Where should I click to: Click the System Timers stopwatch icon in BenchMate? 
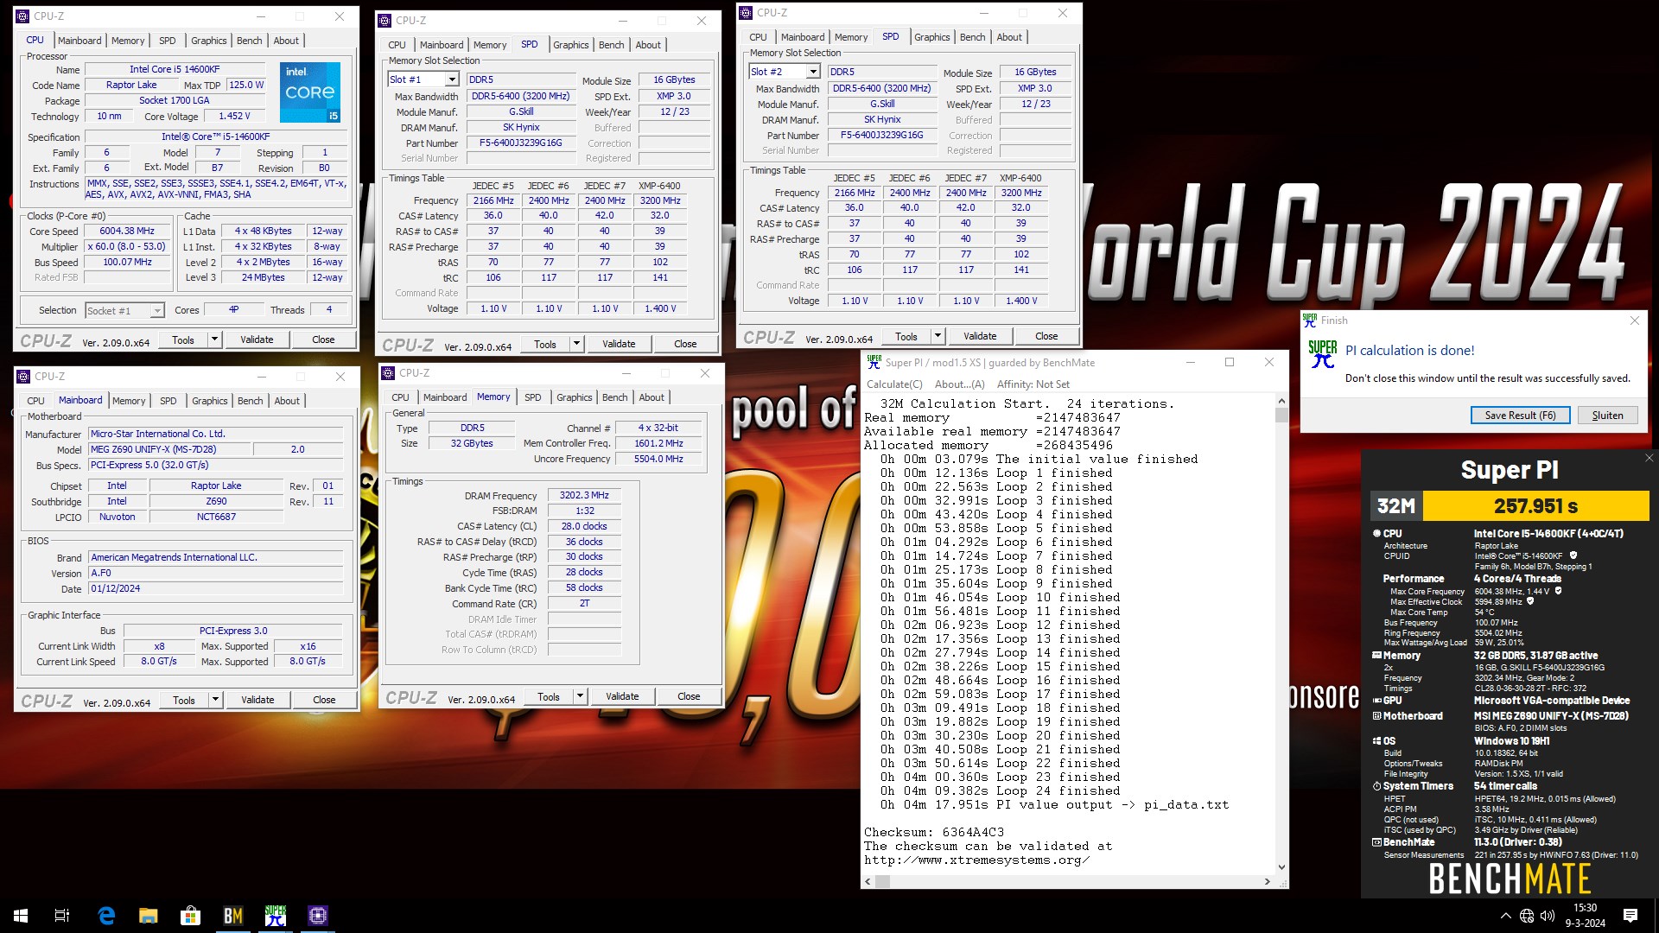[x=1376, y=786]
